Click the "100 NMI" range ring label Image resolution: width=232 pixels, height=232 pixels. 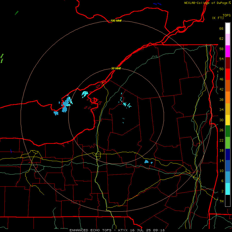116,21
